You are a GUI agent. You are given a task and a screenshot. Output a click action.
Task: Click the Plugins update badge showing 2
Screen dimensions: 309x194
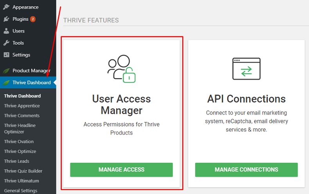point(33,19)
